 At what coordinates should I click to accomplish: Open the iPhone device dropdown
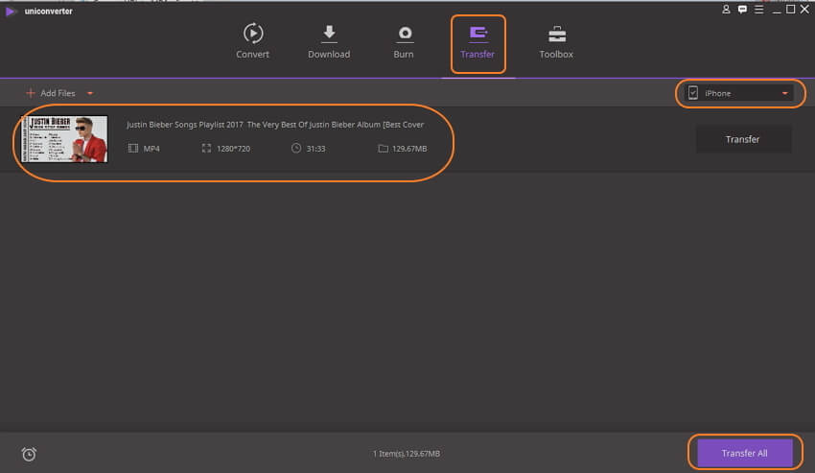click(739, 93)
